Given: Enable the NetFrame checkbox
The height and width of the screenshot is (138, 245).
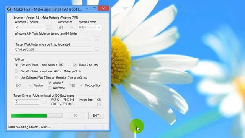Looking at the screenshot, I should [x=49, y=88].
